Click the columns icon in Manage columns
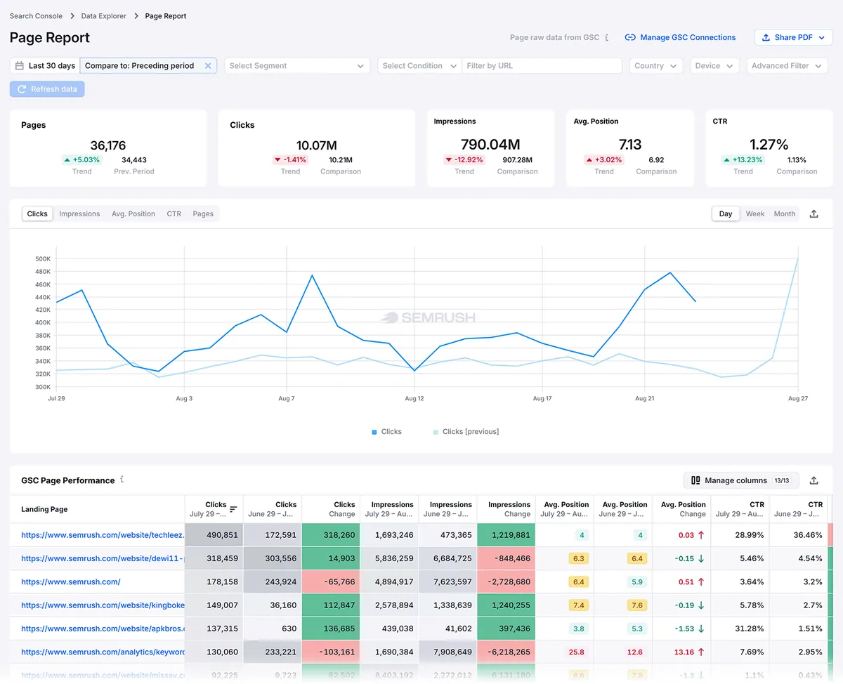 point(695,480)
